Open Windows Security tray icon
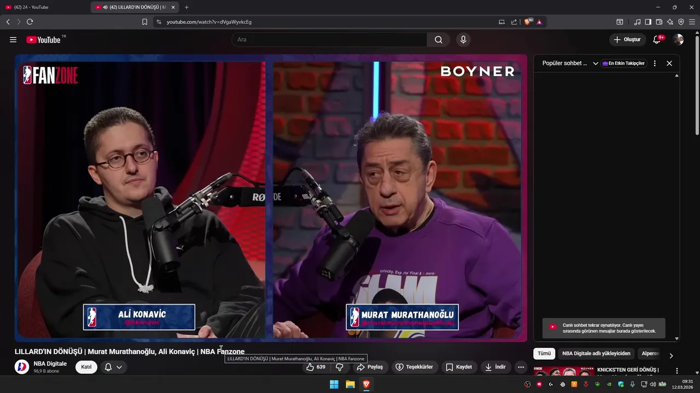The height and width of the screenshot is (393, 700). click(x=621, y=384)
